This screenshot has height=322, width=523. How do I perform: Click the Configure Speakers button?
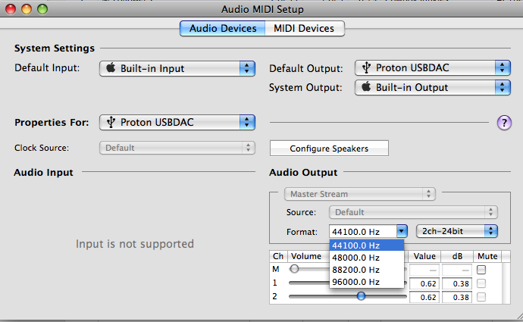(329, 148)
